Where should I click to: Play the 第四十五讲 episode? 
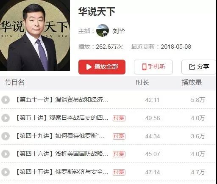(x=6, y=172)
